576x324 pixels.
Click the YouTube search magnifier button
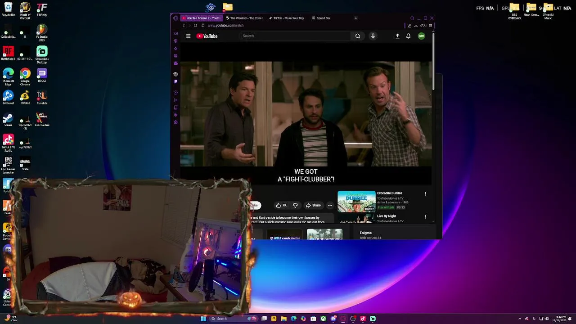pyautogui.click(x=358, y=36)
